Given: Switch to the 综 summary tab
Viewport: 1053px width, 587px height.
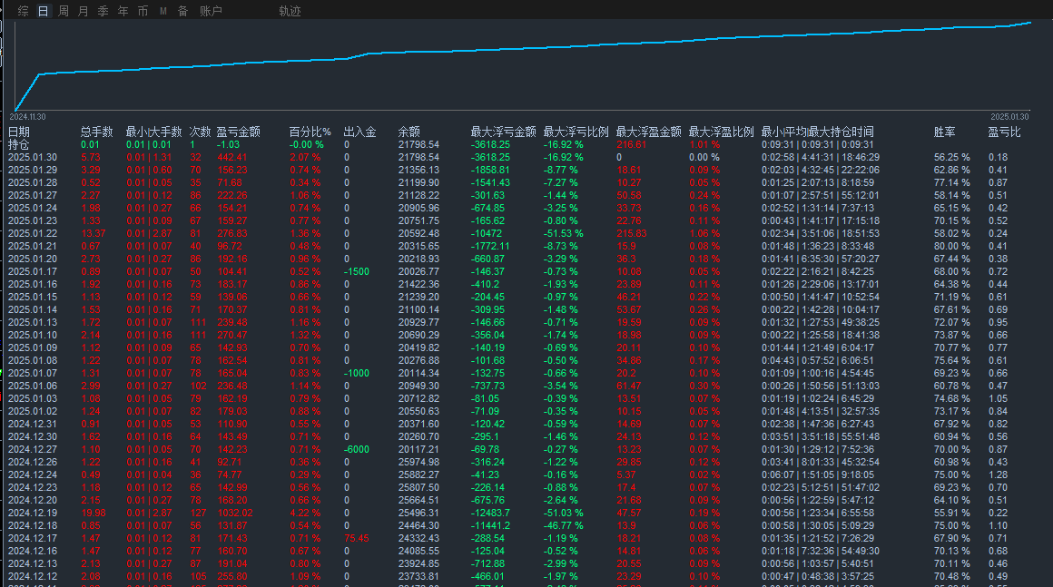Looking at the screenshot, I should 23,12.
